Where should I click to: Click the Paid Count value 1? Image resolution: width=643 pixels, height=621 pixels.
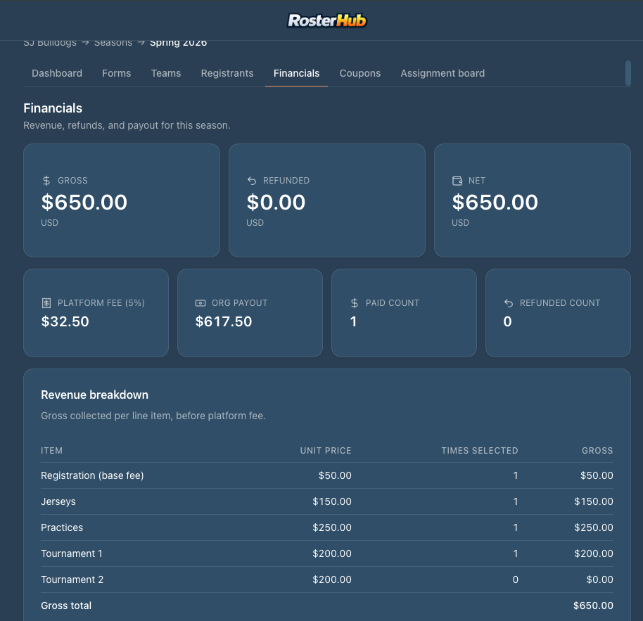353,322
